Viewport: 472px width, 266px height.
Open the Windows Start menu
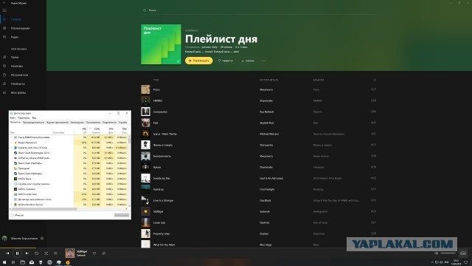click(4, 262)
